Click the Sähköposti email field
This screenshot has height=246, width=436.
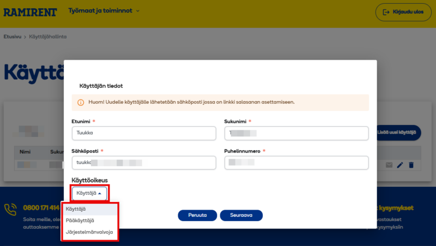coord(144,162)
